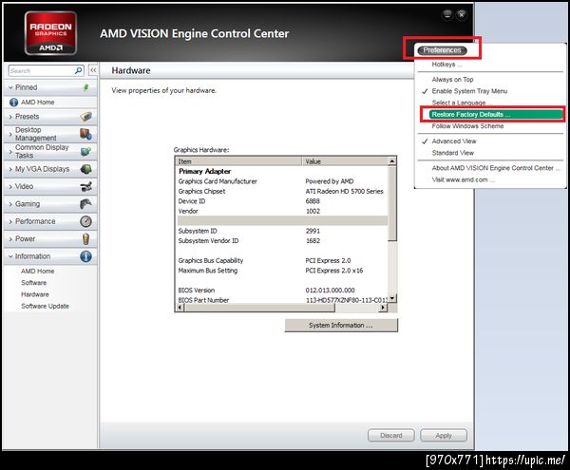570x470 pixels.
Task: Collapse the Information section
Action: [x=10, y=256]
